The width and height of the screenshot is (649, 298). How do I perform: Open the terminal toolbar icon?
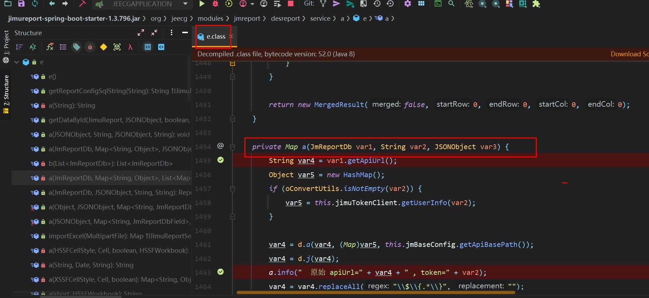[x=438, y=4]
